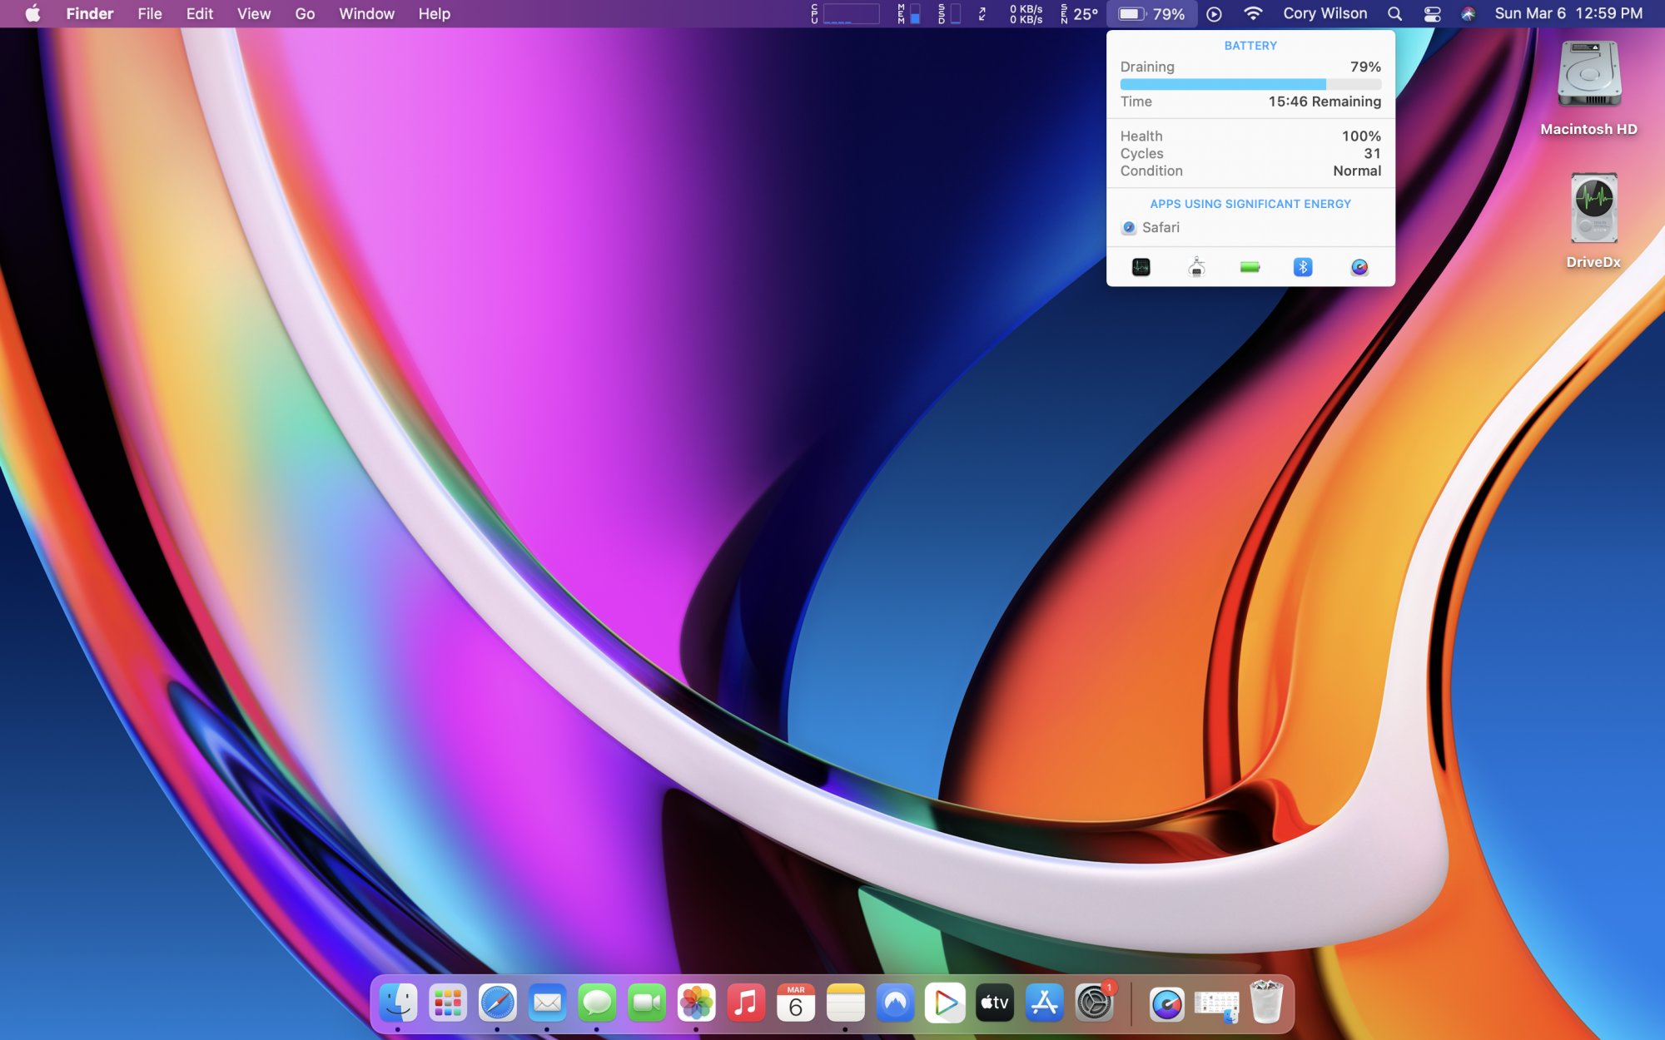Open the MEM memory menu bar monitor
The width and height of the screenshot is (1665, 1040).
[908, 14]
